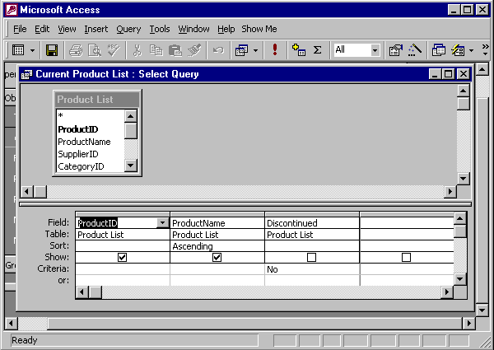The width and height of the screenshot is (494, 350).
Task: Click the Query Type toolbar icon
Action: point(241,50)
